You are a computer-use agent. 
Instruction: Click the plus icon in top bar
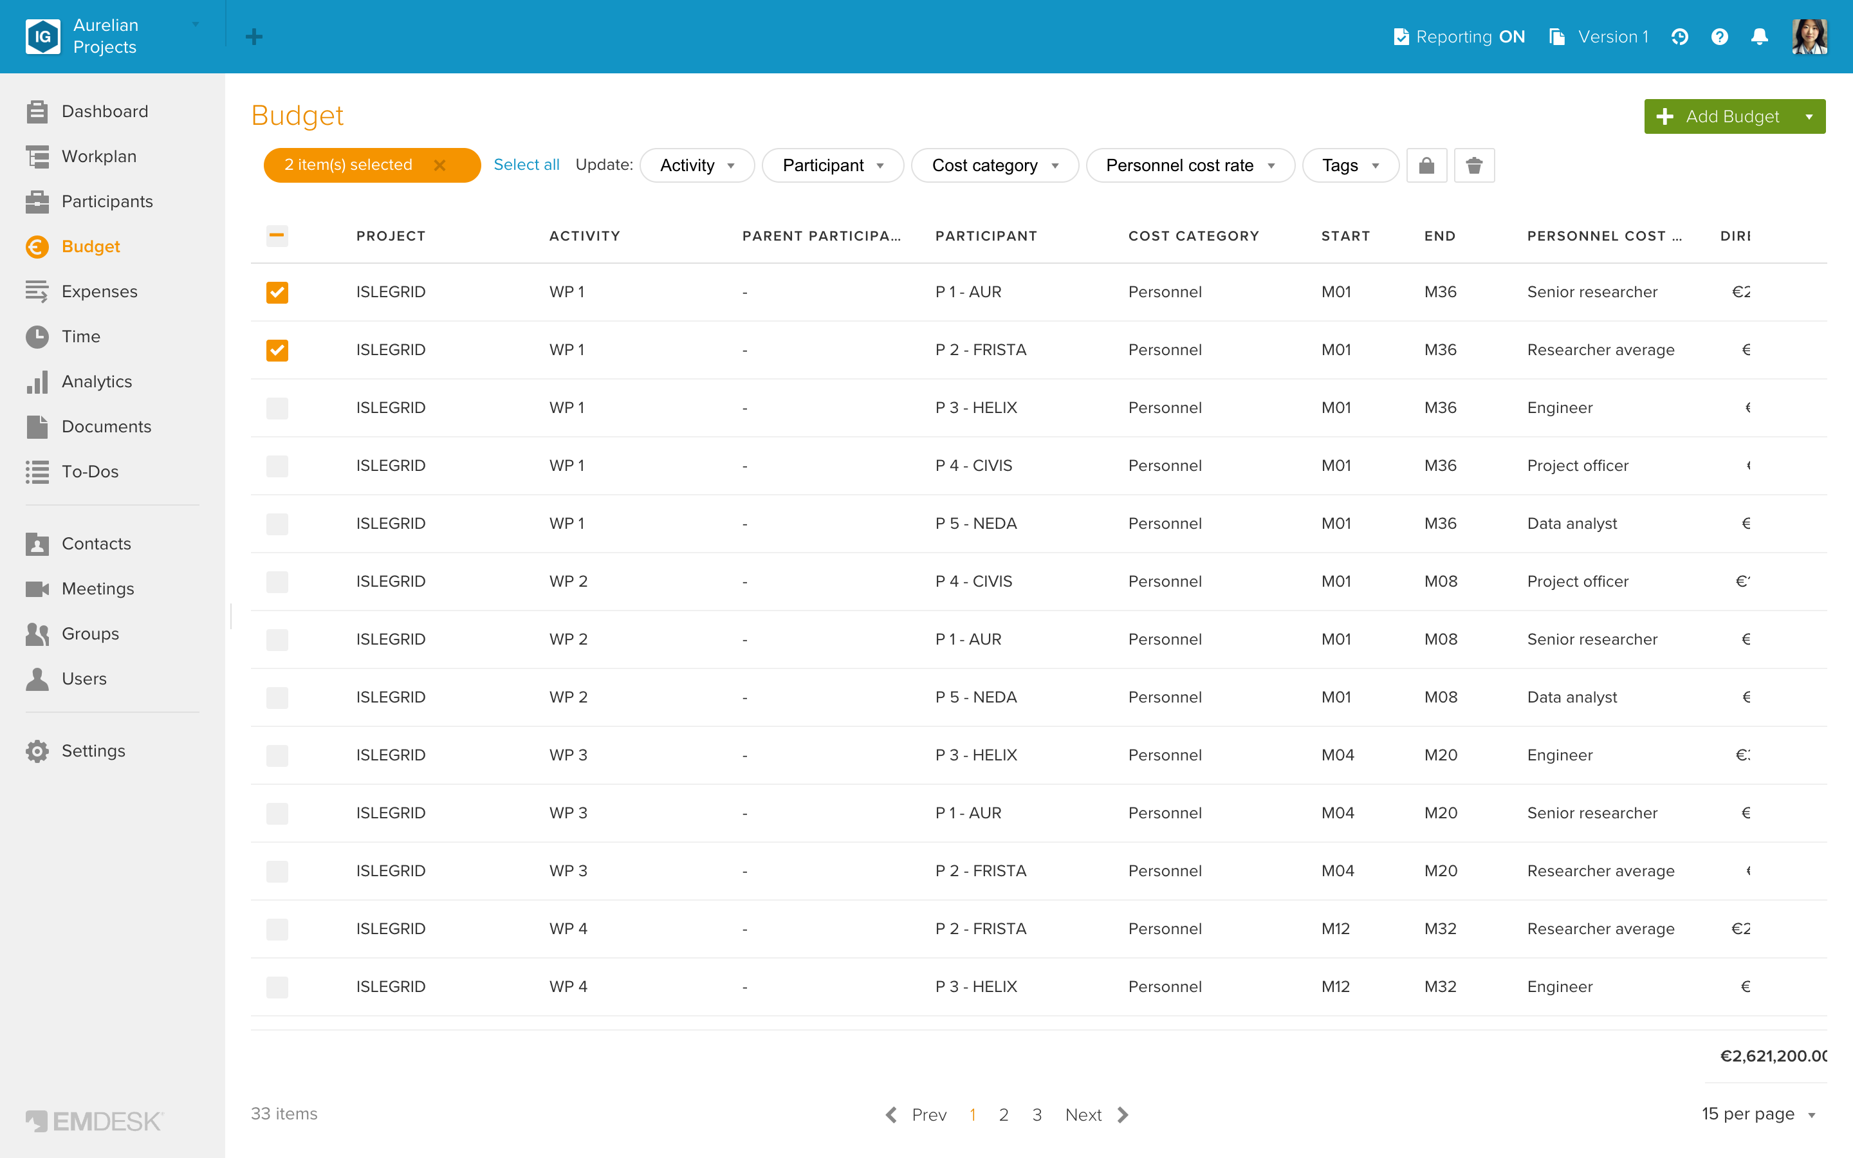coord(254,37)
